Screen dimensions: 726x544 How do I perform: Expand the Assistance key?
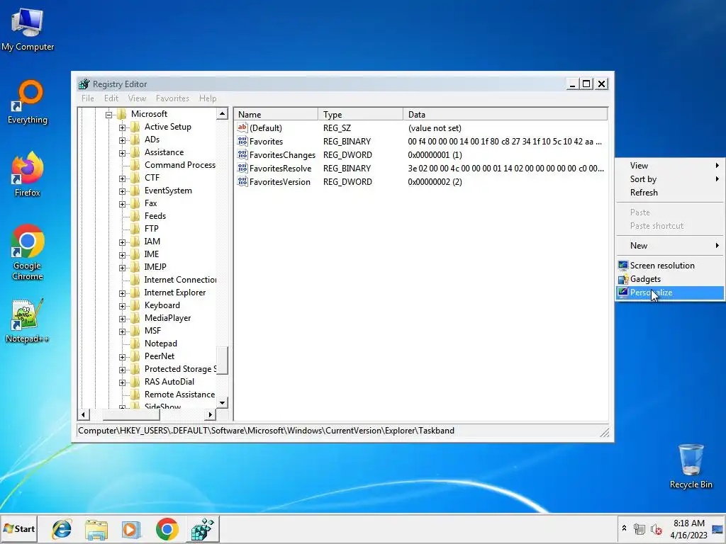click(122, 153)
